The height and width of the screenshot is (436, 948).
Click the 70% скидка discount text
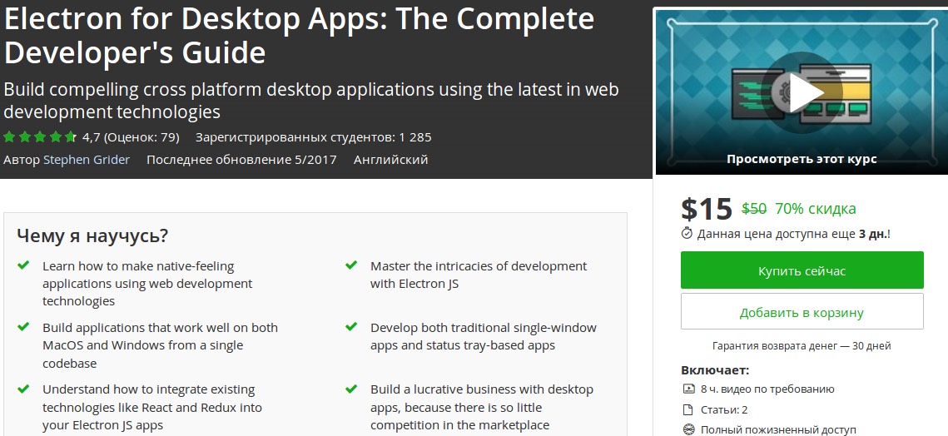(816, 209)
